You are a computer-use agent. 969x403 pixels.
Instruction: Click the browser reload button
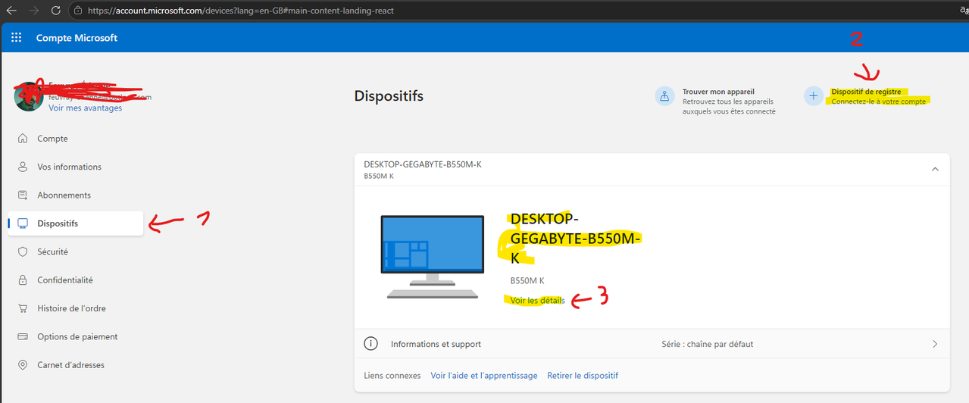click(x=55, y=11)
